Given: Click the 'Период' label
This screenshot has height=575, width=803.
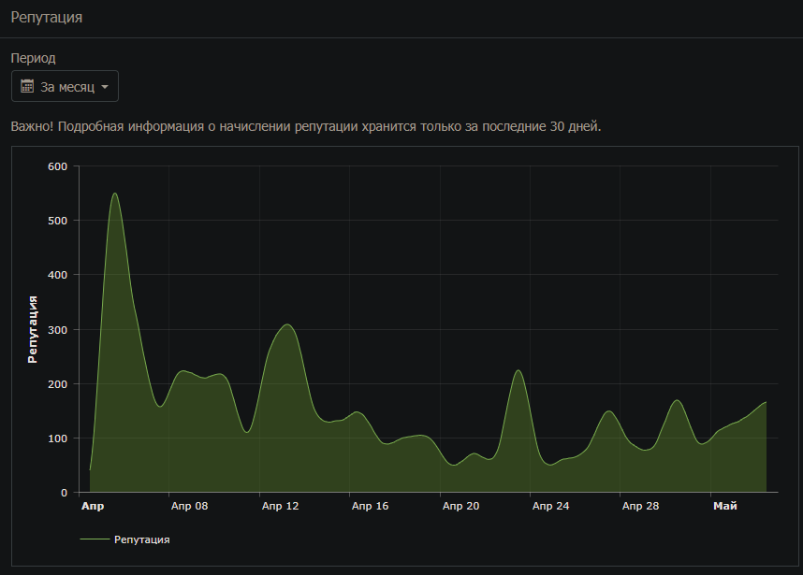Looking at the screenshot, I should (33, 58).
